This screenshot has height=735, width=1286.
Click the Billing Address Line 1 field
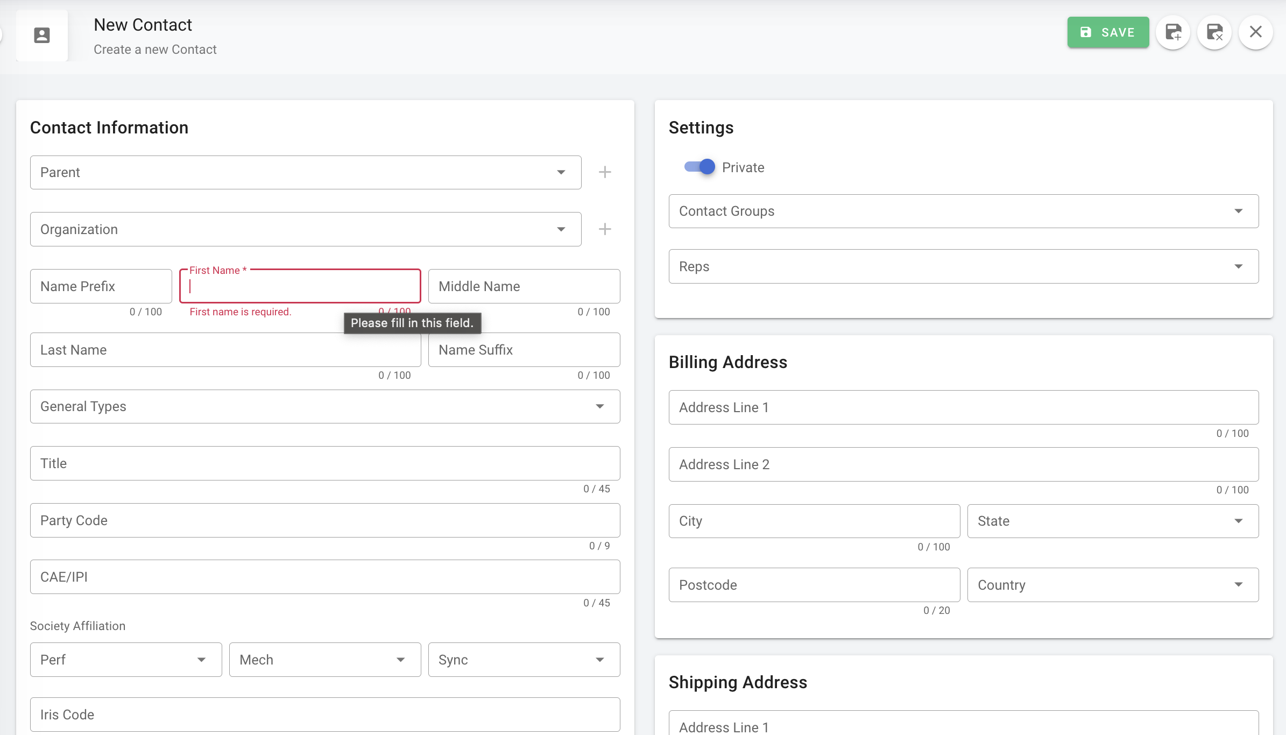point(963,407)
